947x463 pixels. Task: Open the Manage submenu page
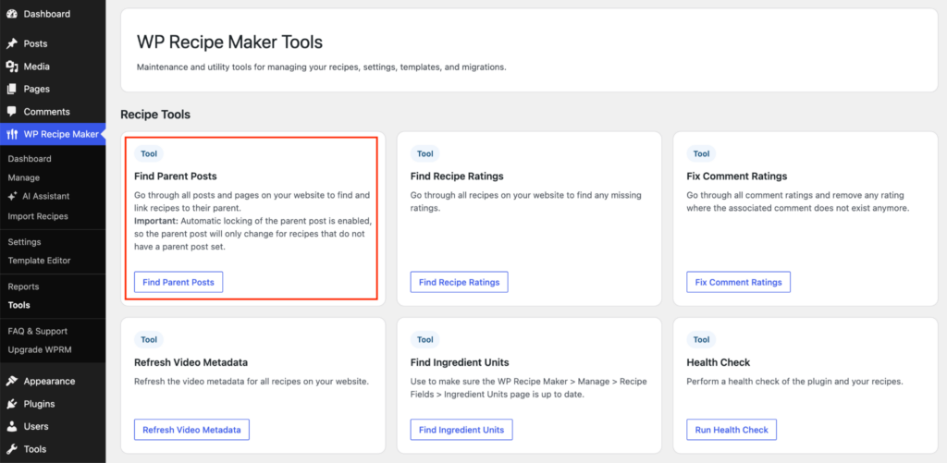pyautogui.click(x=23, y=177)
